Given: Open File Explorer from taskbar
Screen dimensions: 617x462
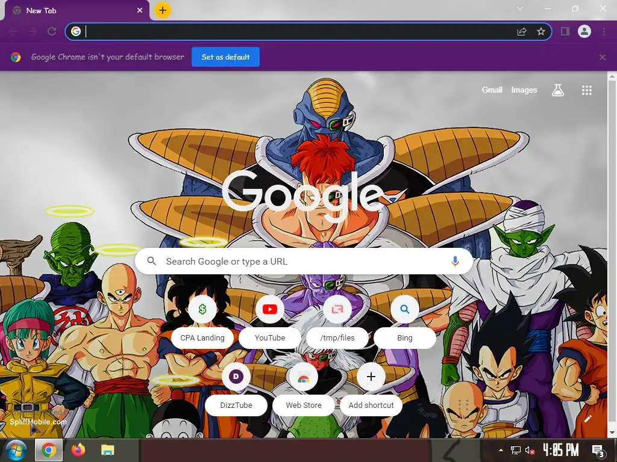Looking at the screenshot, I should point(107,450).
